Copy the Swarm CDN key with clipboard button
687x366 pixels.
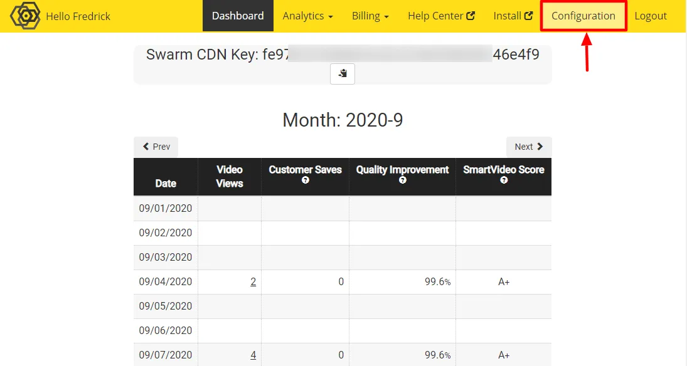(x=343, y=73)
